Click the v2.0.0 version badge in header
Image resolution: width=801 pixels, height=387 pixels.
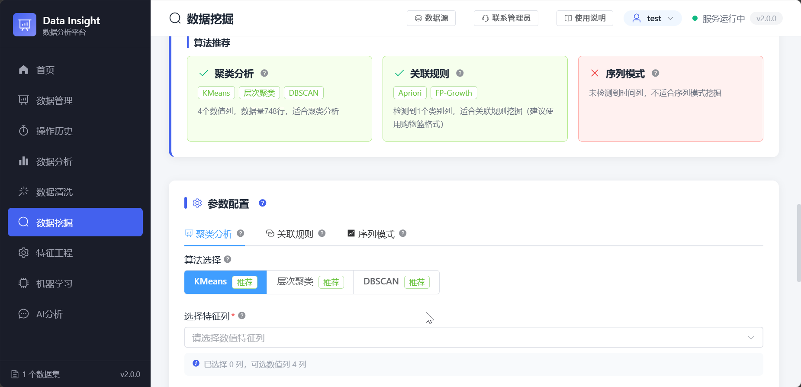pyautogui.click(x=766, y=19)
